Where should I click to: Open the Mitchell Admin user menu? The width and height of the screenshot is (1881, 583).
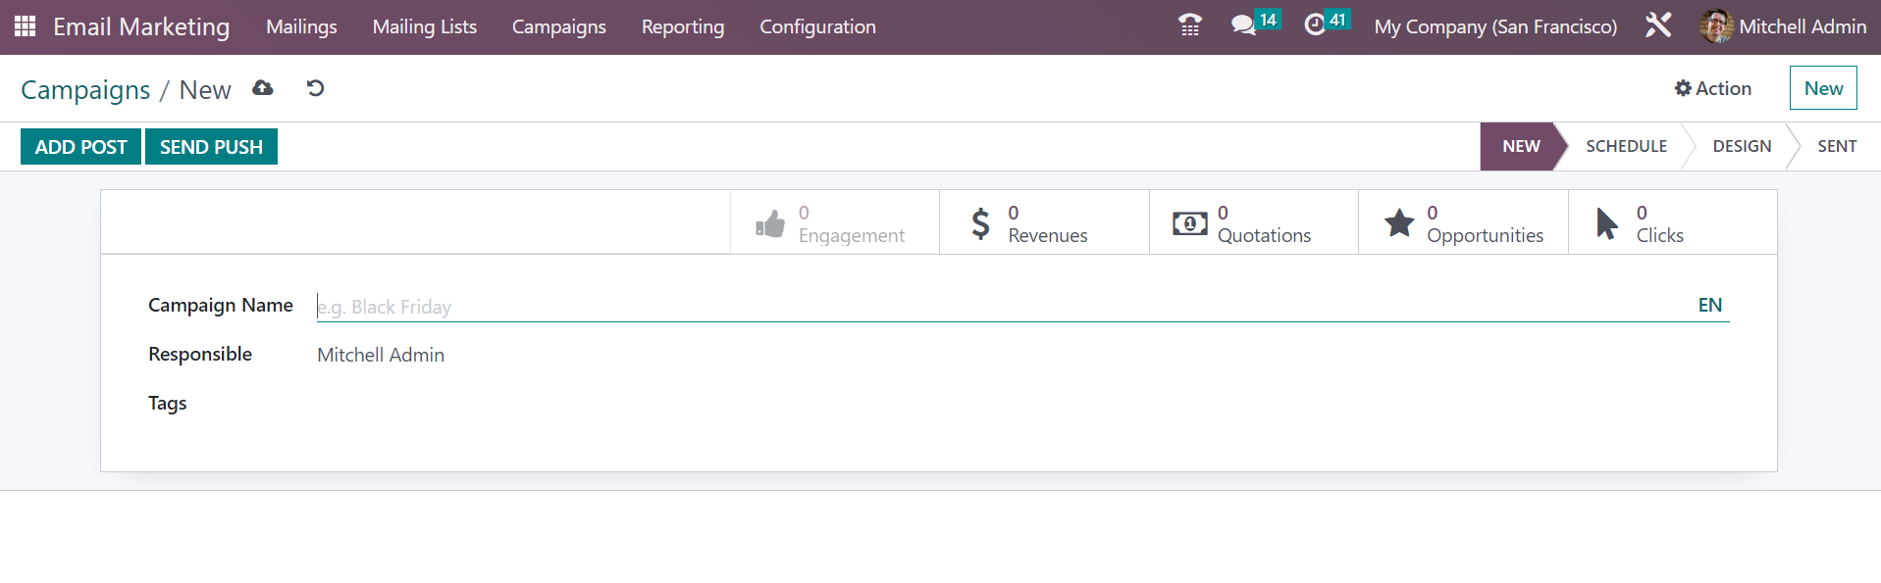click(1783, 26)
